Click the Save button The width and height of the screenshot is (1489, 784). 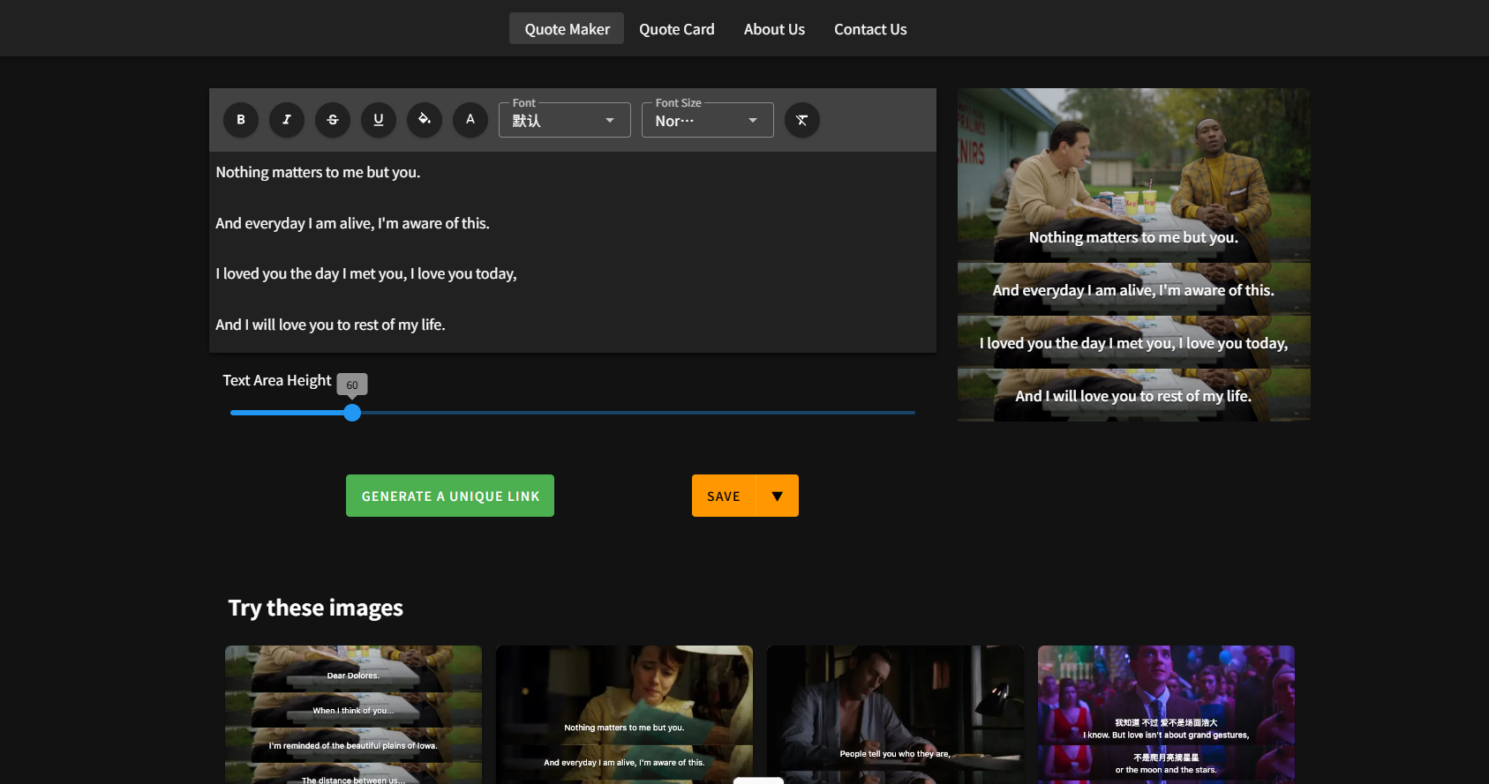point(724,496)
